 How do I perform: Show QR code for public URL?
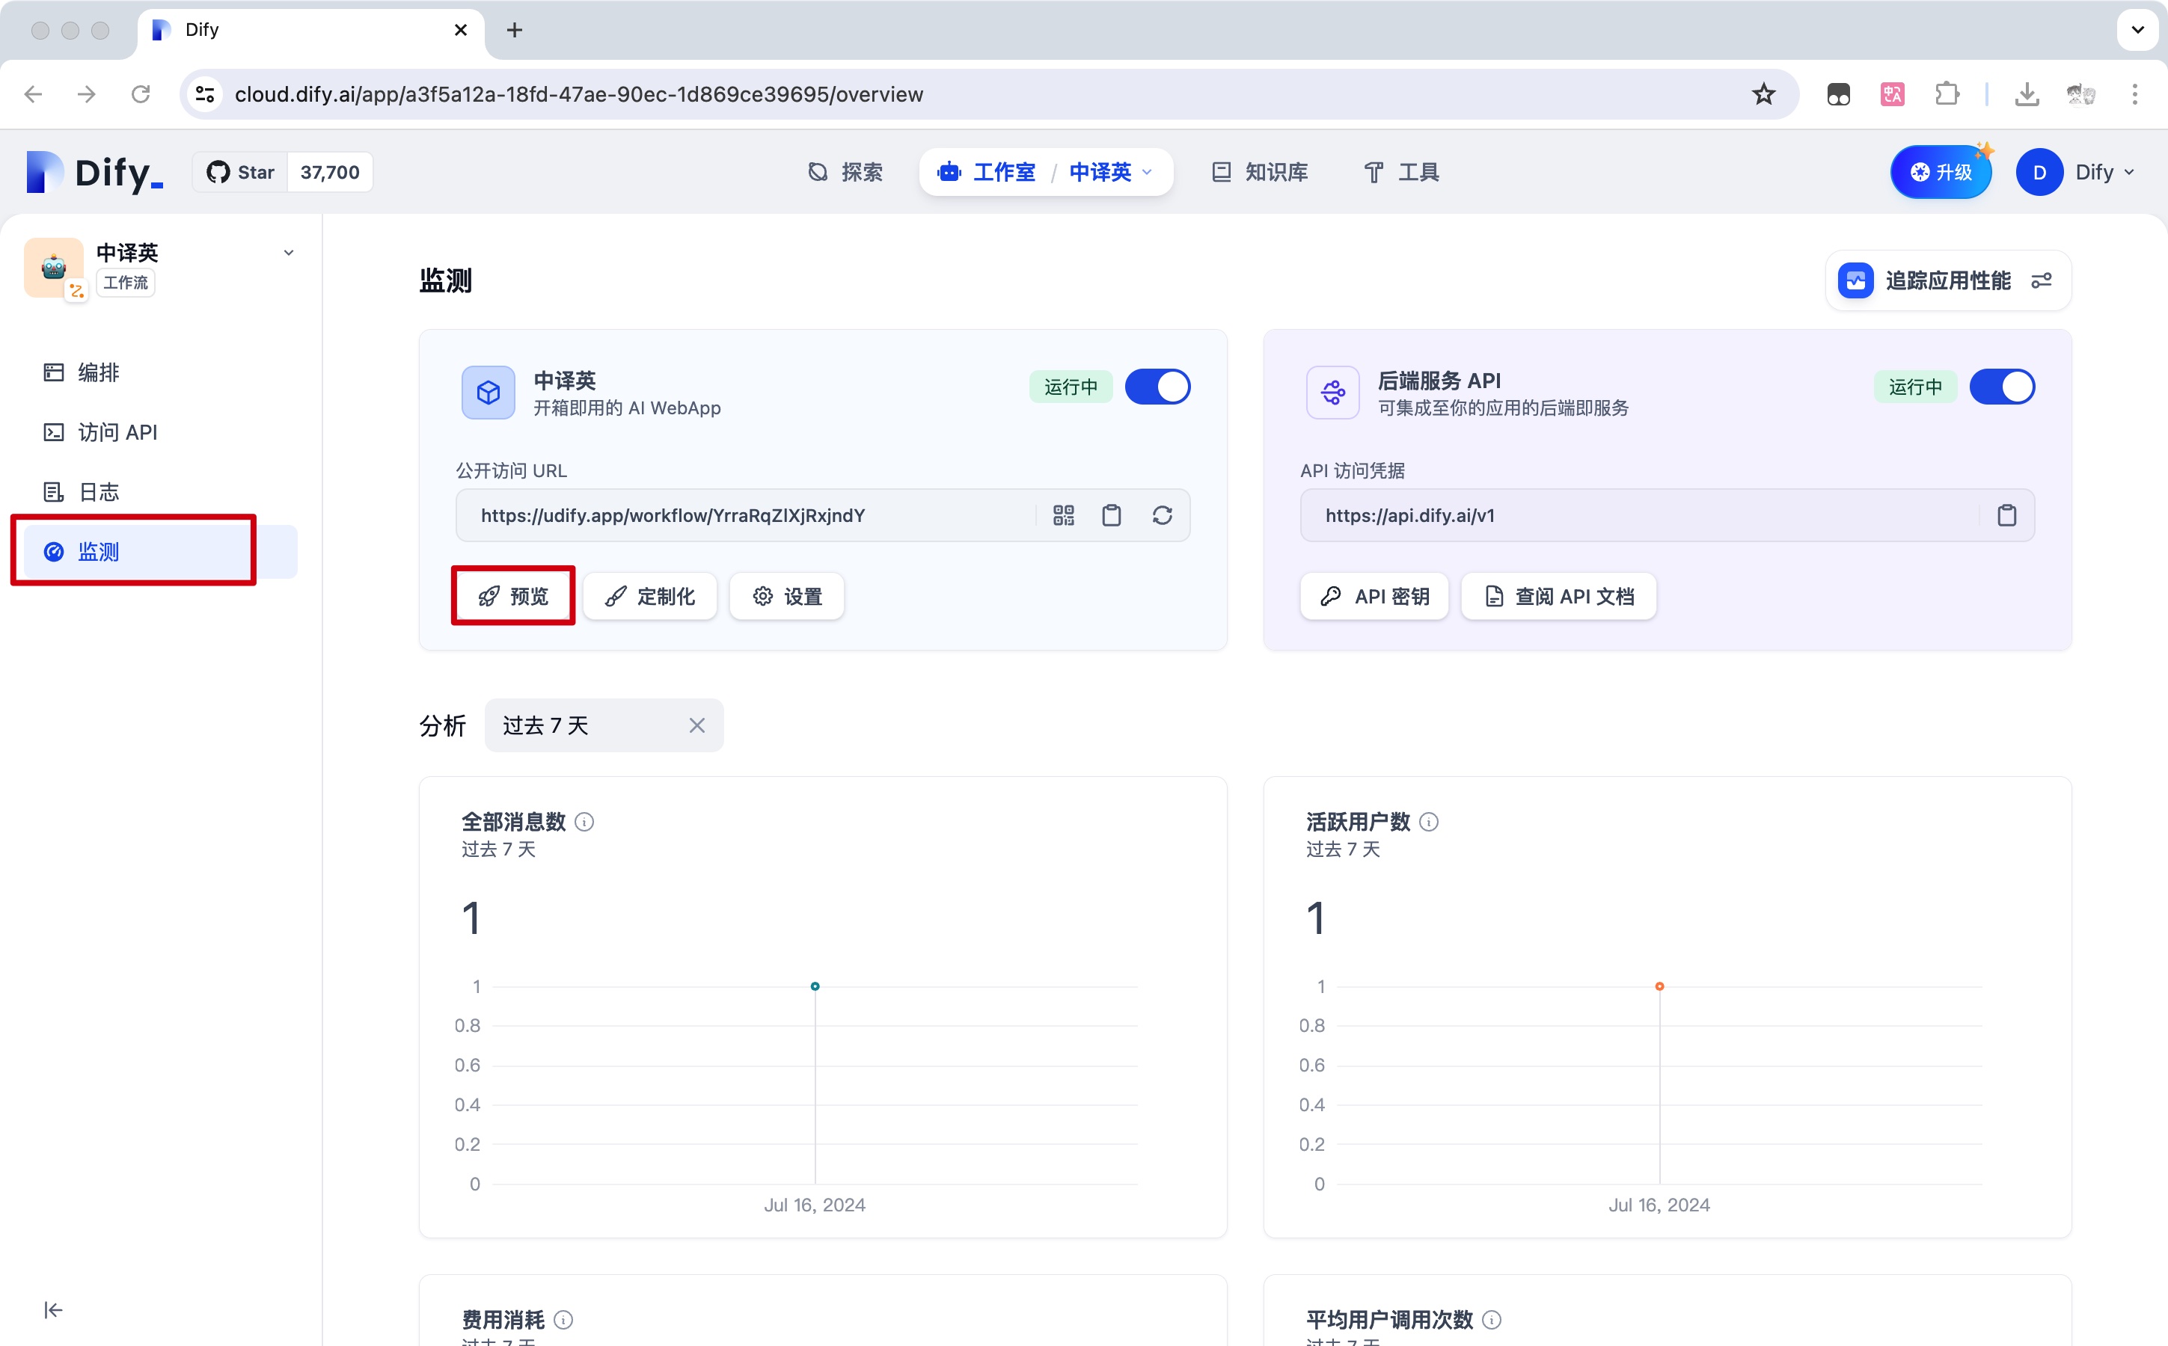pyautogui.click(x=1063, y=515)
